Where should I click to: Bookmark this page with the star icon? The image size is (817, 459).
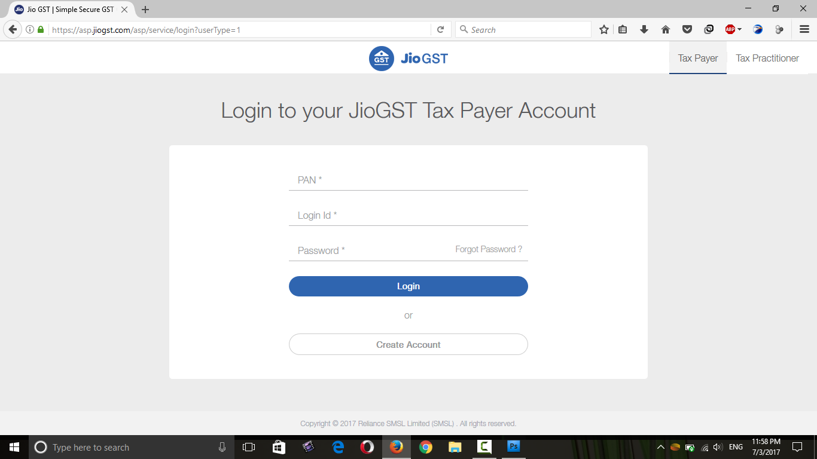point(604,29)
